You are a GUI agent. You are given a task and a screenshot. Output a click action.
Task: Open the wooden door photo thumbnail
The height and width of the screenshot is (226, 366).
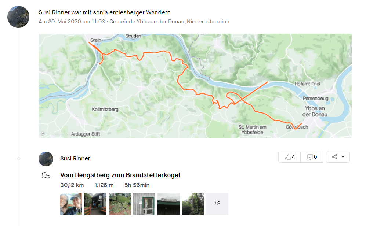(144, 204)
